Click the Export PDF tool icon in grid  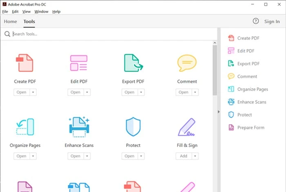point(134,63)
